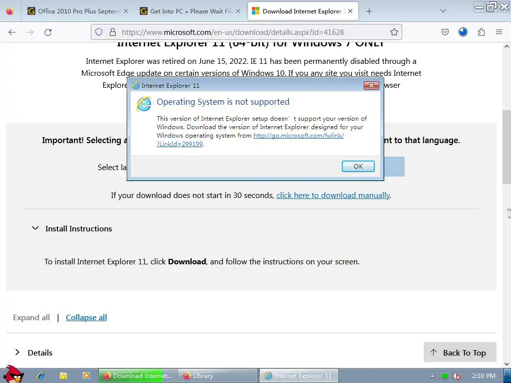Open the list all tabs dropdown
Viewport: 511px width, 383px height.
tap(443, 11)
